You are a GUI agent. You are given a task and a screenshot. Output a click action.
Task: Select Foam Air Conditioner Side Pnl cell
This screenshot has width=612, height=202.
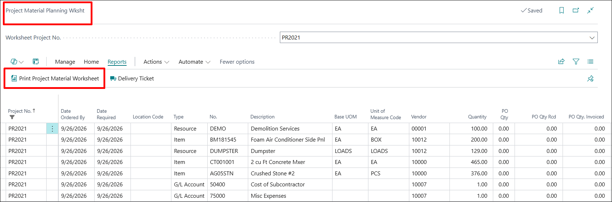(x=290, y=140)
